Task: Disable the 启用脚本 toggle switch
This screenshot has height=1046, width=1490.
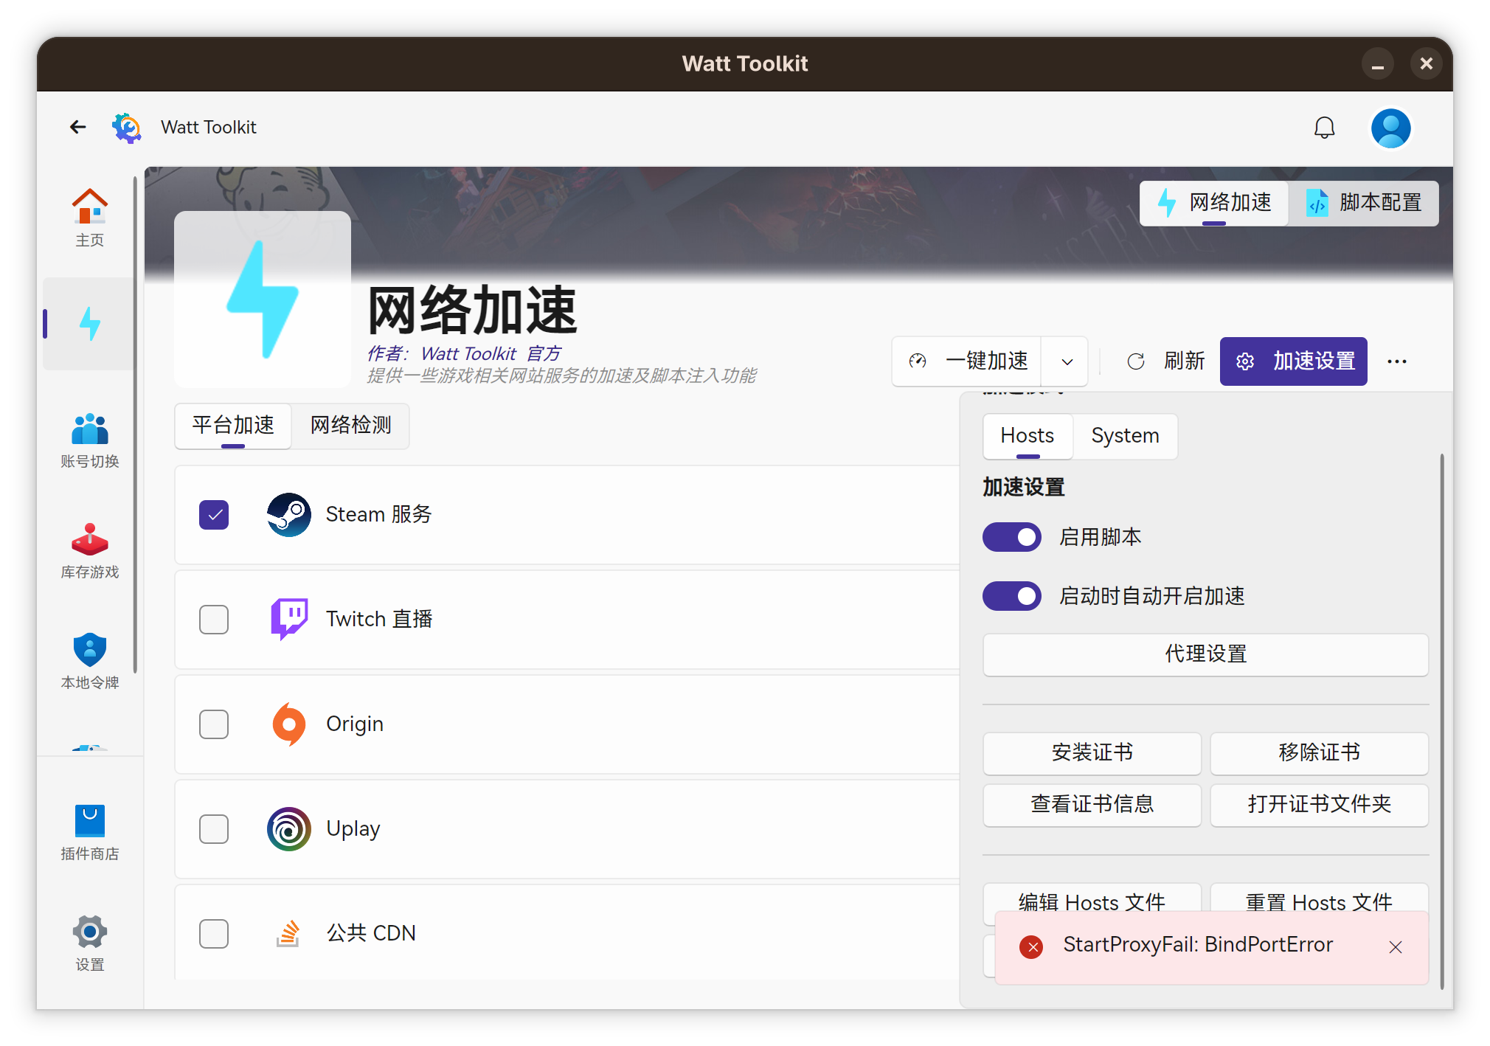Action: tap(1011, 537)
